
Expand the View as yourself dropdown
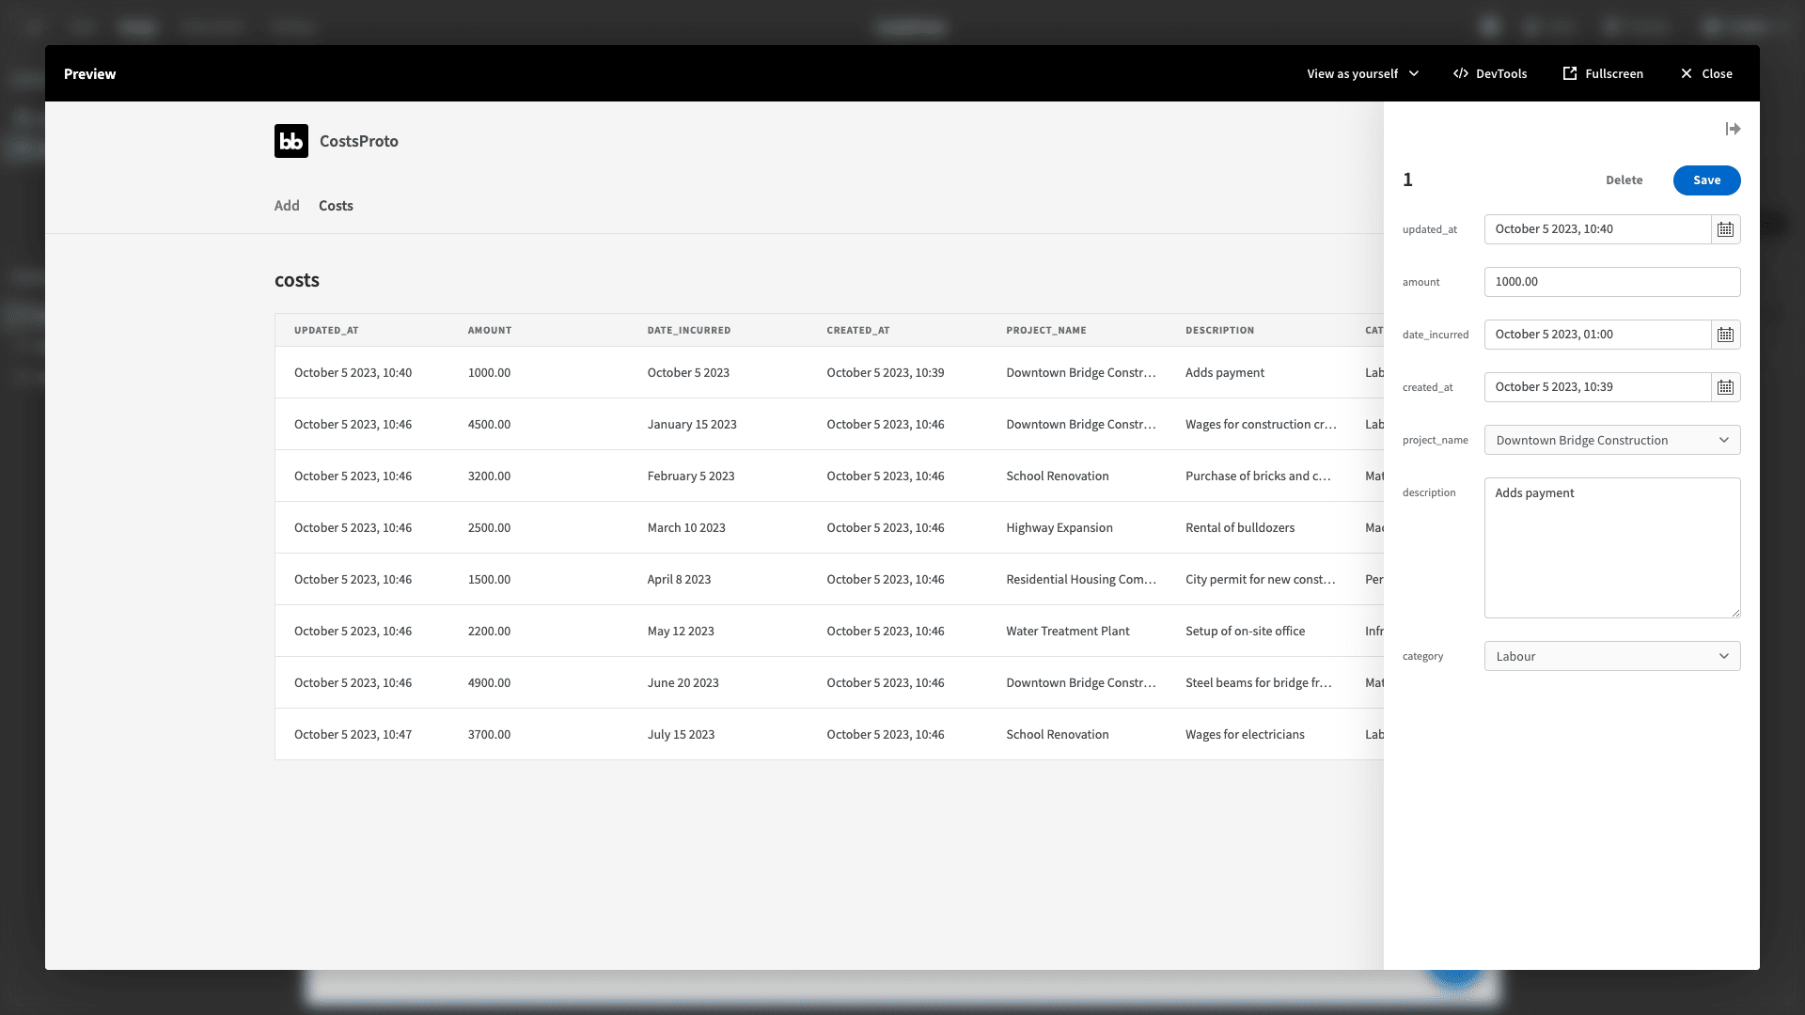pos(1363,73)
